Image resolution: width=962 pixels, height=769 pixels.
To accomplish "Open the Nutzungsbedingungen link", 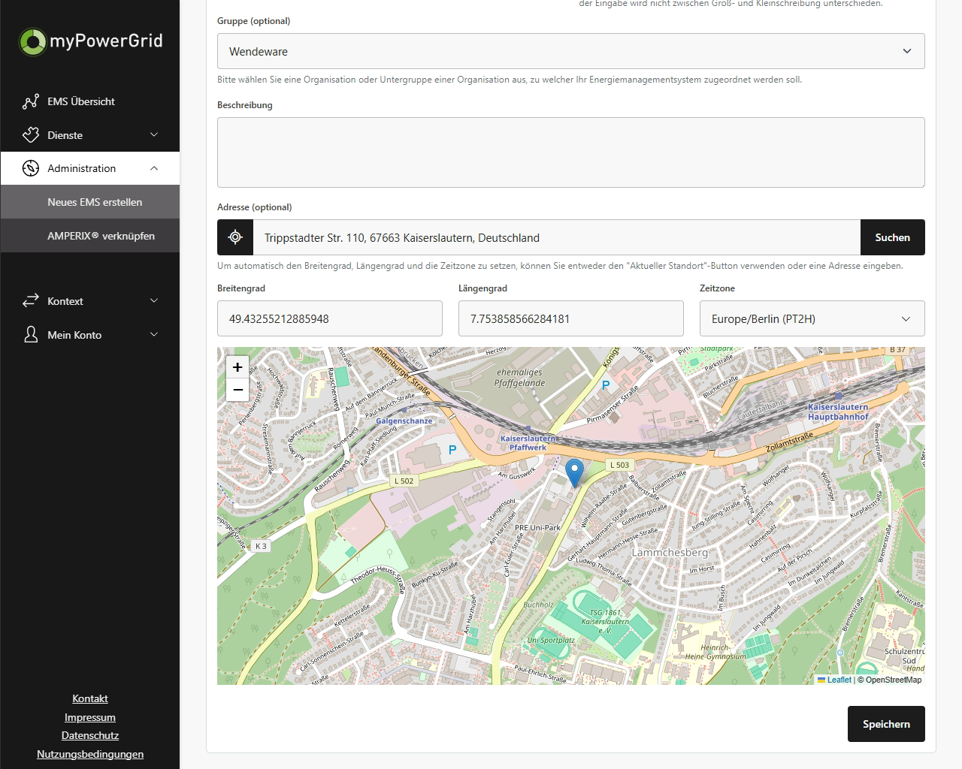I will tap(90, 754).
